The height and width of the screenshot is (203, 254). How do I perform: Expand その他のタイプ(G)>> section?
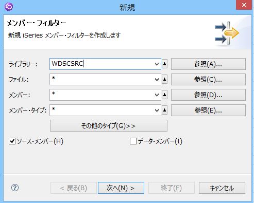click(109, 126)
